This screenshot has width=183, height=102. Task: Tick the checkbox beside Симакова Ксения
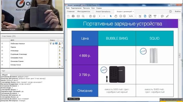[2, 61]
